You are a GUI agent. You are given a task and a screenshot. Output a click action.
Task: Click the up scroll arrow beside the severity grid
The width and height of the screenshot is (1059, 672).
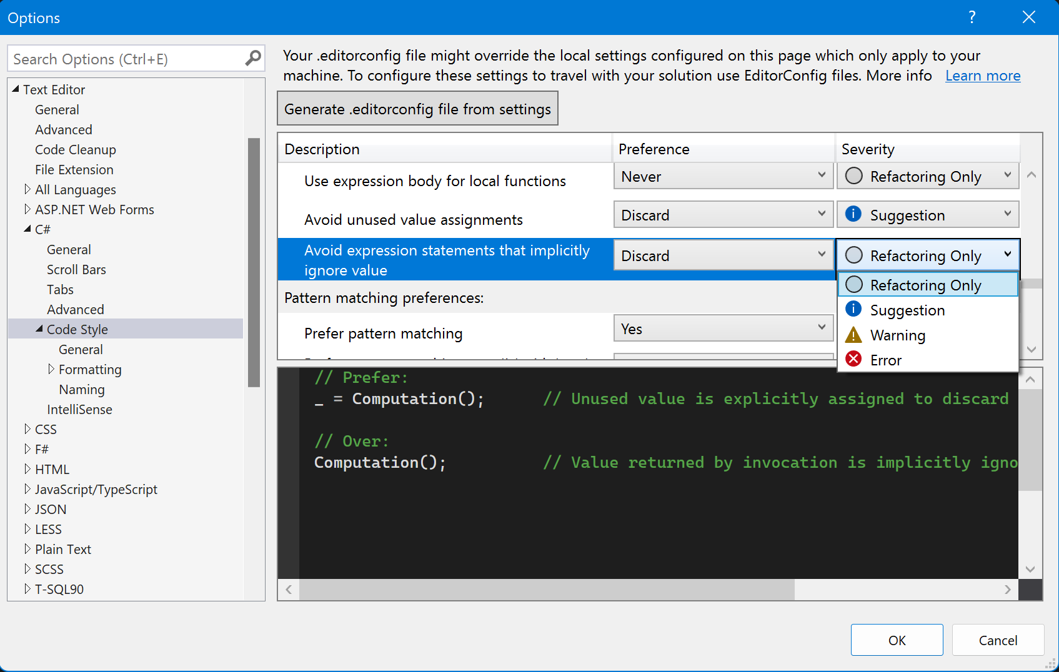(x=1032, y=175)
